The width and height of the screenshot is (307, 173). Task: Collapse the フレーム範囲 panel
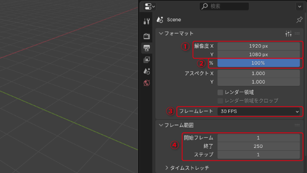(161, 125)
